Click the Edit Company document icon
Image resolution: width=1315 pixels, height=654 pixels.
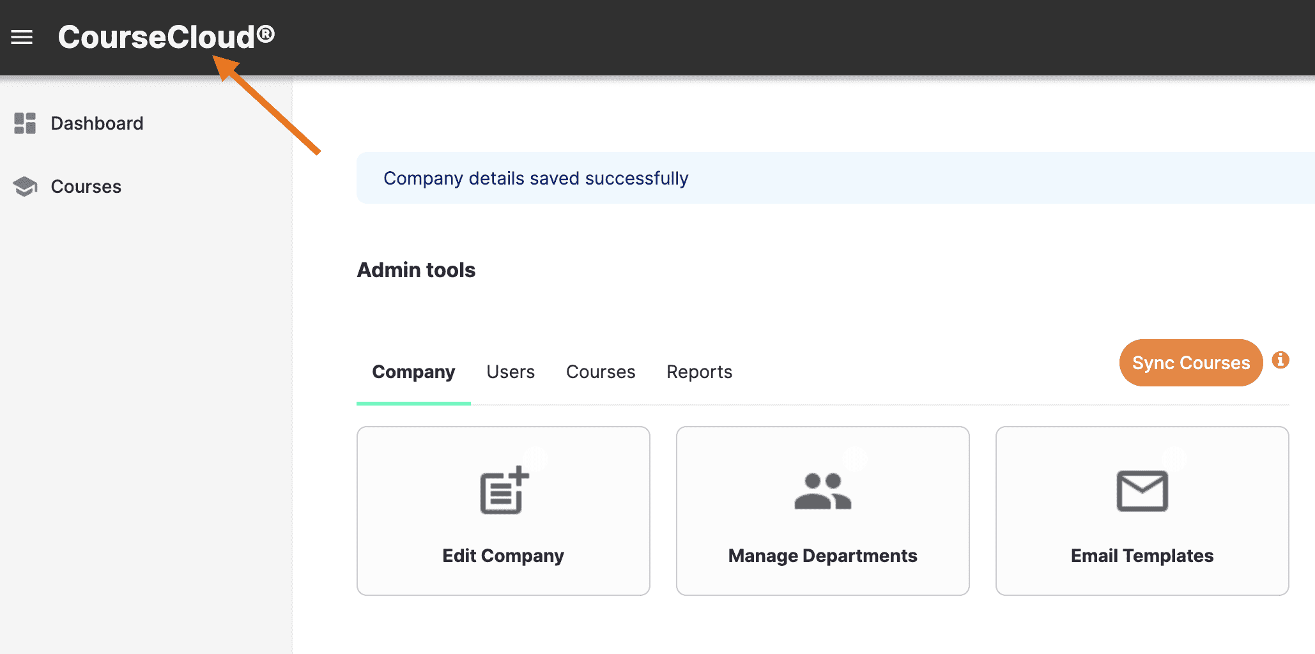tap(504, 490)
